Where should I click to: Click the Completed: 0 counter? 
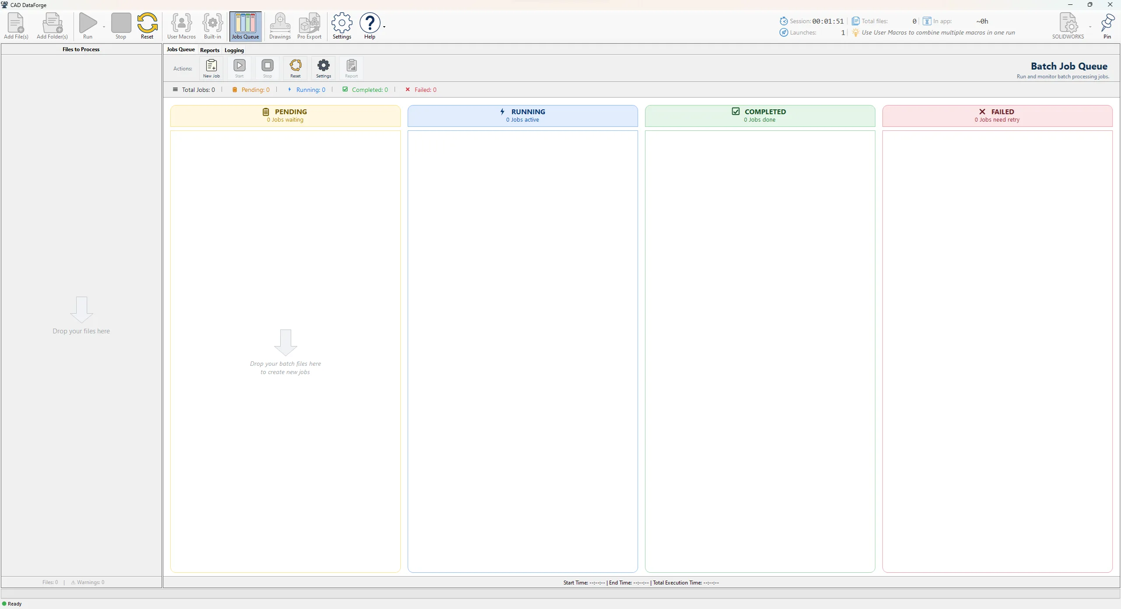point(365,90)
